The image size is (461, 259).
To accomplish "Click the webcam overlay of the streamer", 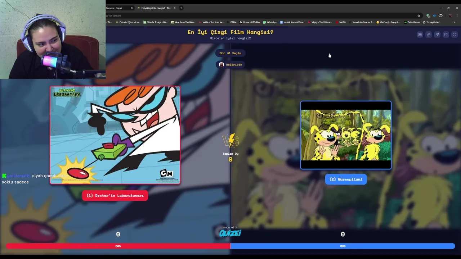I will (x=53, y=40).
